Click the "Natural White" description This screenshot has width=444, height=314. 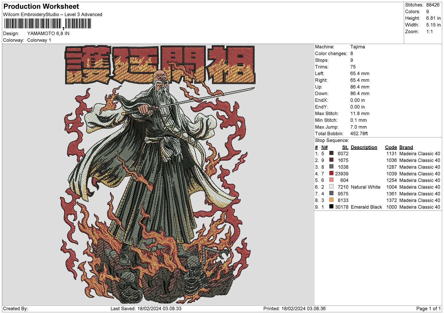click(x=366, y=187)
